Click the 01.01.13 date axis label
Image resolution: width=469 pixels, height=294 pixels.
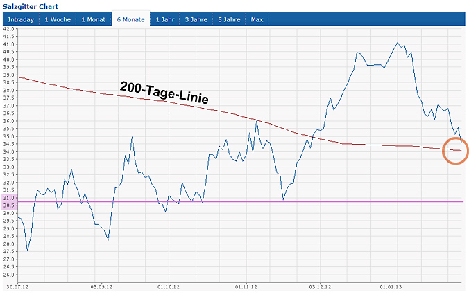pos(391,287)
